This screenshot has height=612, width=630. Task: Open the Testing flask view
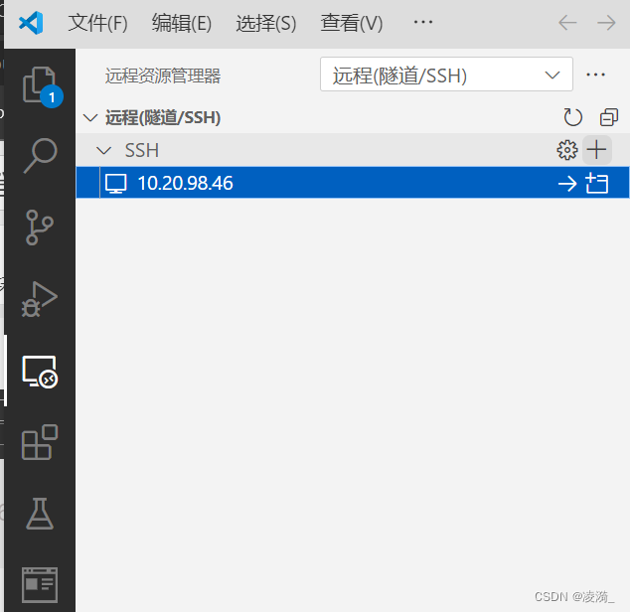(40, 514)
